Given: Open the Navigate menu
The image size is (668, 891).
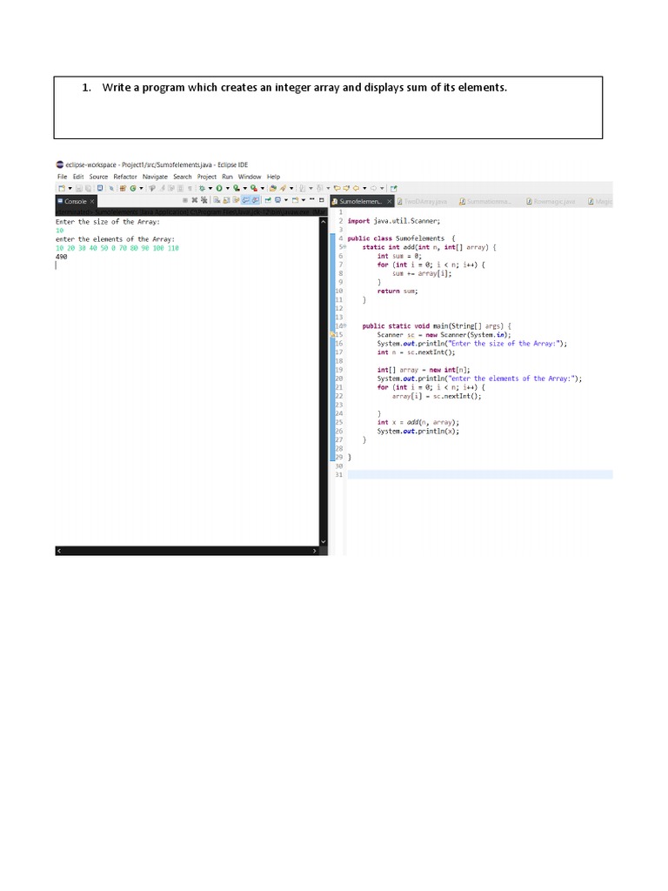Looking at the screenshot, I should pyautogui.click(x=155, y=176).
